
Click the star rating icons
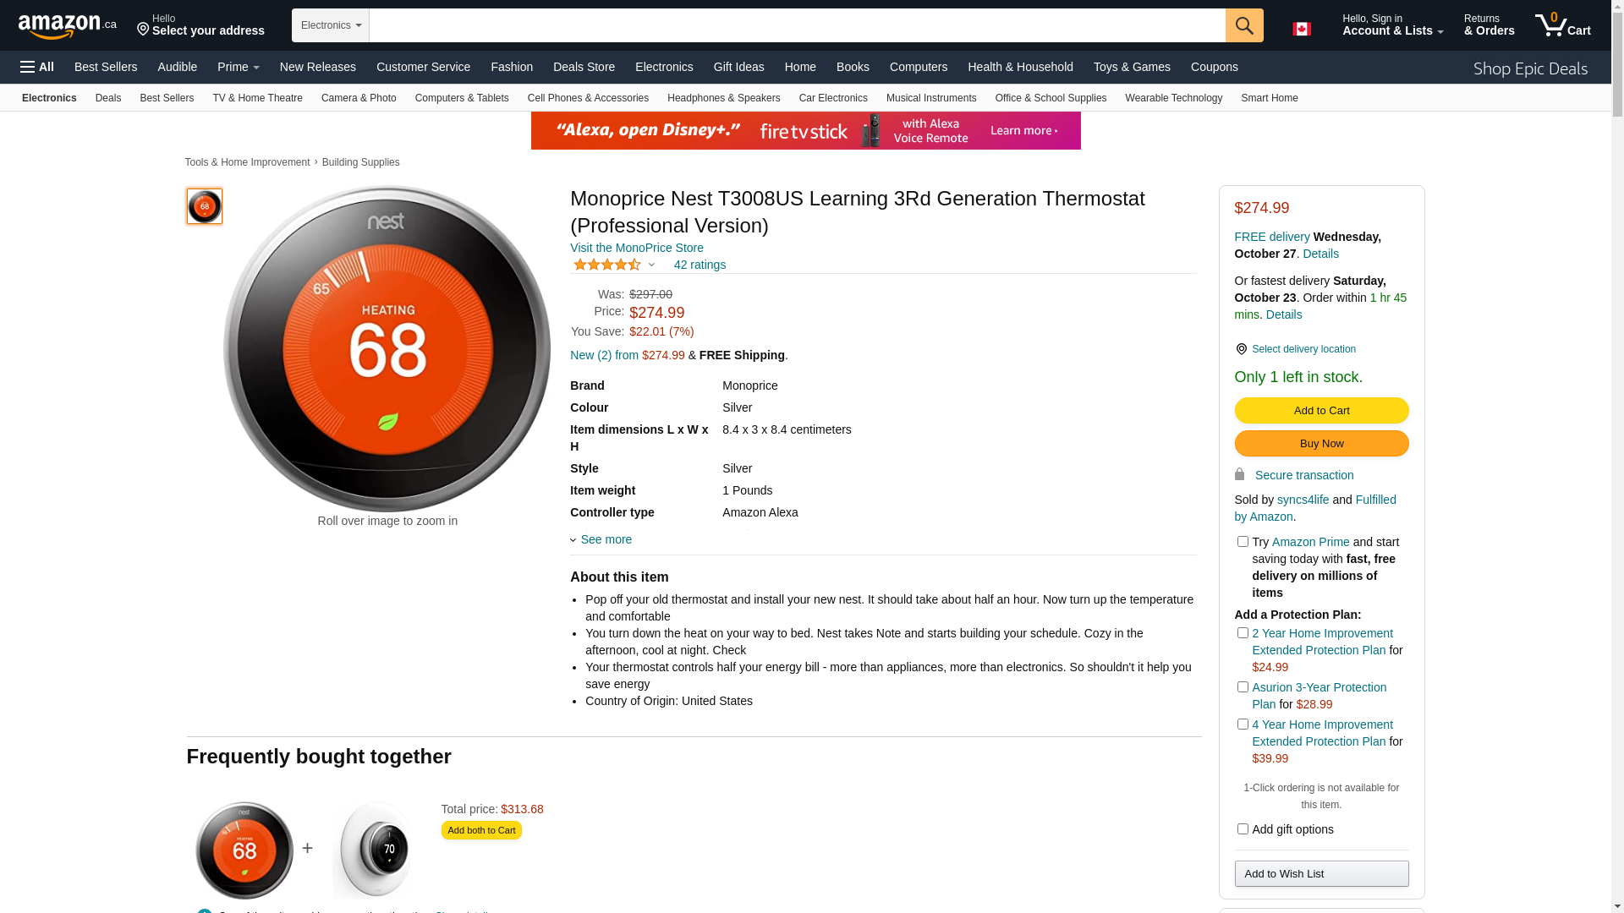pyautogui.click(x=607, y=265)
